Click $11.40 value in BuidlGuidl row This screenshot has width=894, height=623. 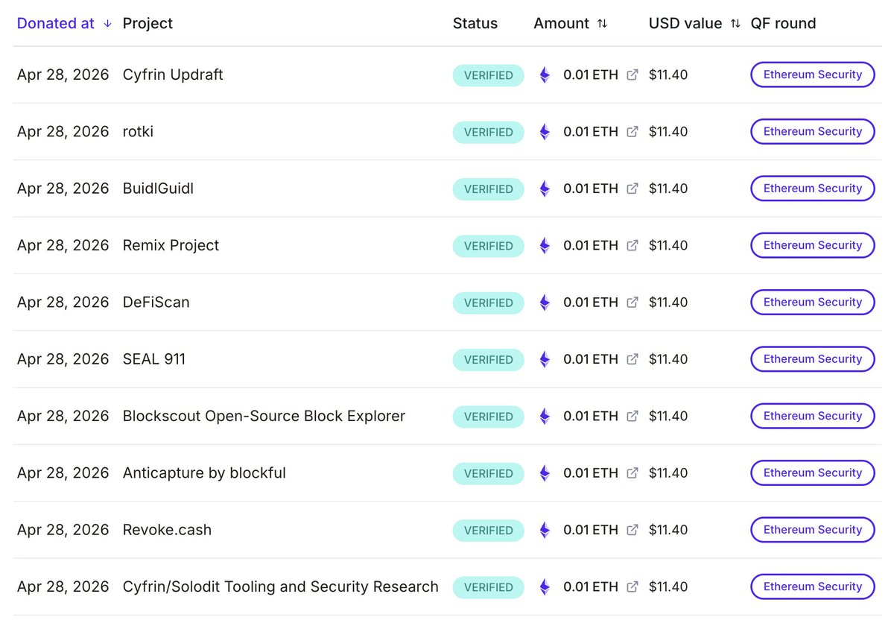[668, 189]
